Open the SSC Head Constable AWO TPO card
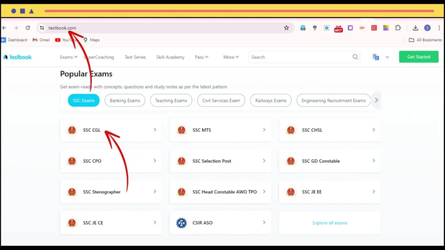This screenshot has width=445, height=250. 220,191
